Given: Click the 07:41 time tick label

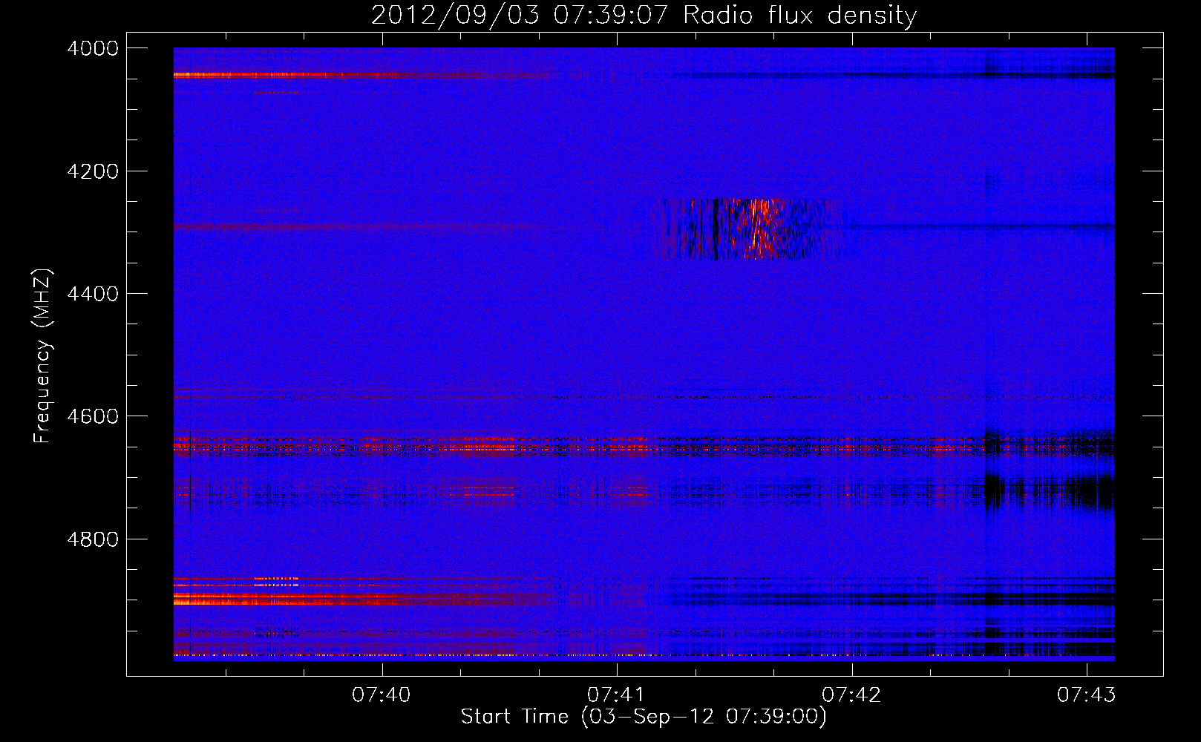Looking at the screenshot, I should pos(617,695).
